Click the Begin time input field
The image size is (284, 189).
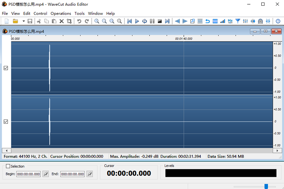pyautogui.click(x=28, y=174)
